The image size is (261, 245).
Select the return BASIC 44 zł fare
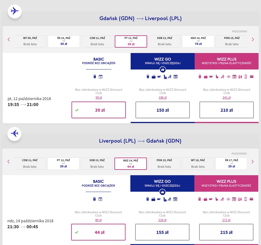99,232
